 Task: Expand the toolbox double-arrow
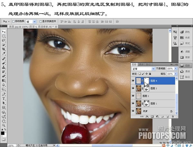2,26
